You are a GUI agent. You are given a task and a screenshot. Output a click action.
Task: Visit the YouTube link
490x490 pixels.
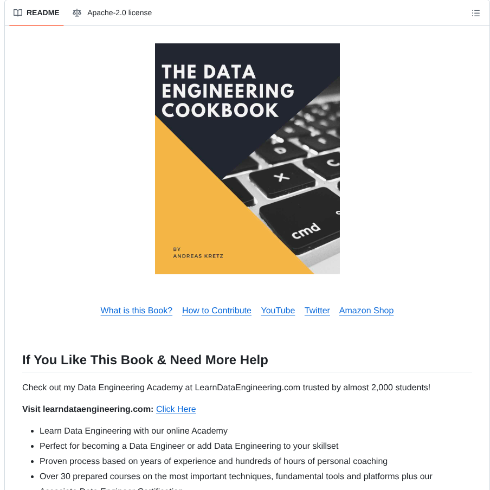[x=278, y=311]
